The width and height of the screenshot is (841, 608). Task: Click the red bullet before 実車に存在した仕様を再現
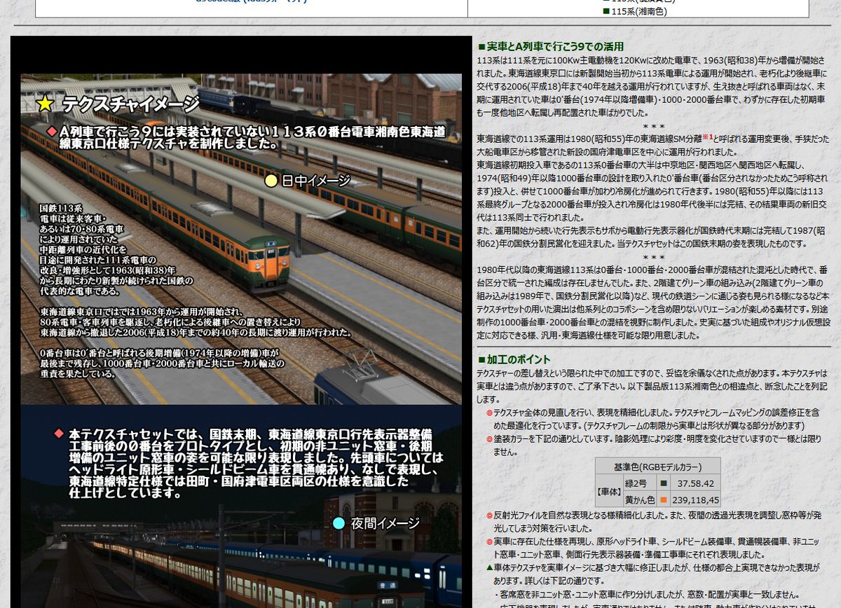(489, 542)
